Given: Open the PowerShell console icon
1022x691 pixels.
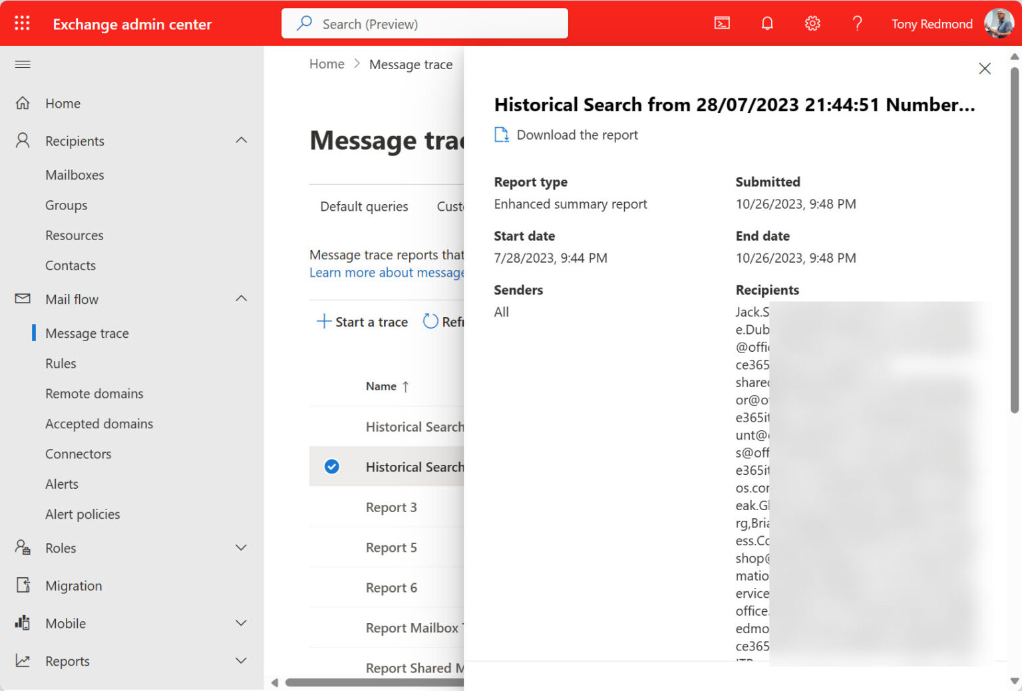Looking at the screenshot, I should [722, 23].
